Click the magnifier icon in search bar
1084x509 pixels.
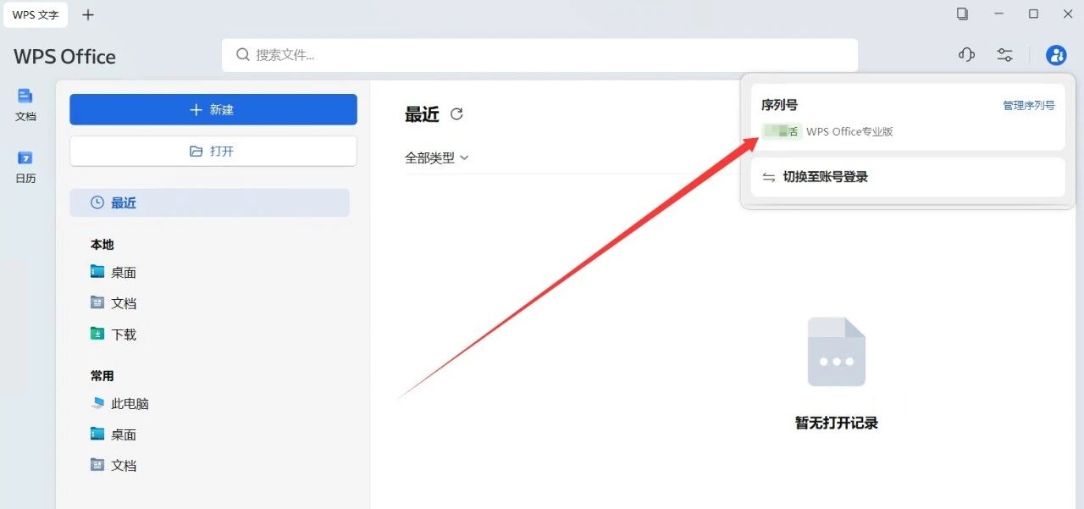coord(243,55)
